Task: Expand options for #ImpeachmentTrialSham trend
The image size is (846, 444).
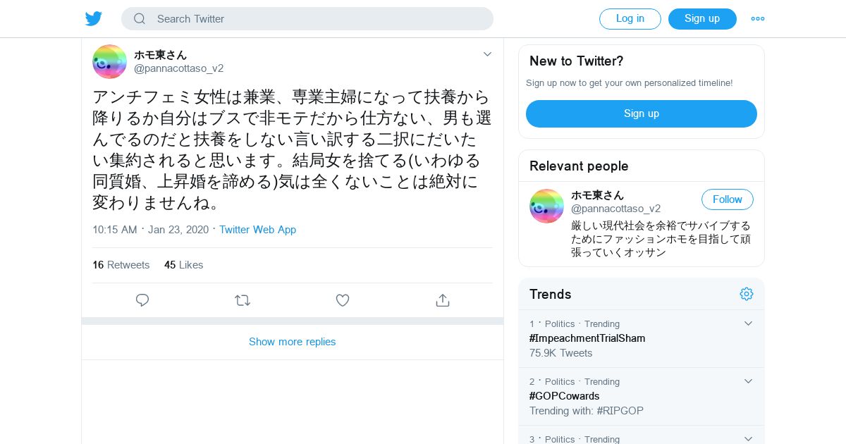Action: pyautogui.click(x=749, y=323)
